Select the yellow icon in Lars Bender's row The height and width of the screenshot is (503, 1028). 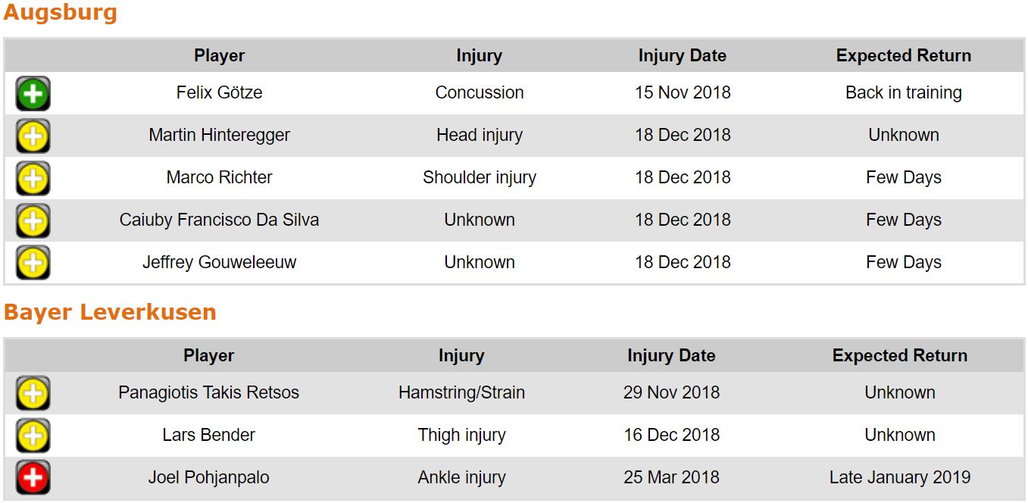33,436
